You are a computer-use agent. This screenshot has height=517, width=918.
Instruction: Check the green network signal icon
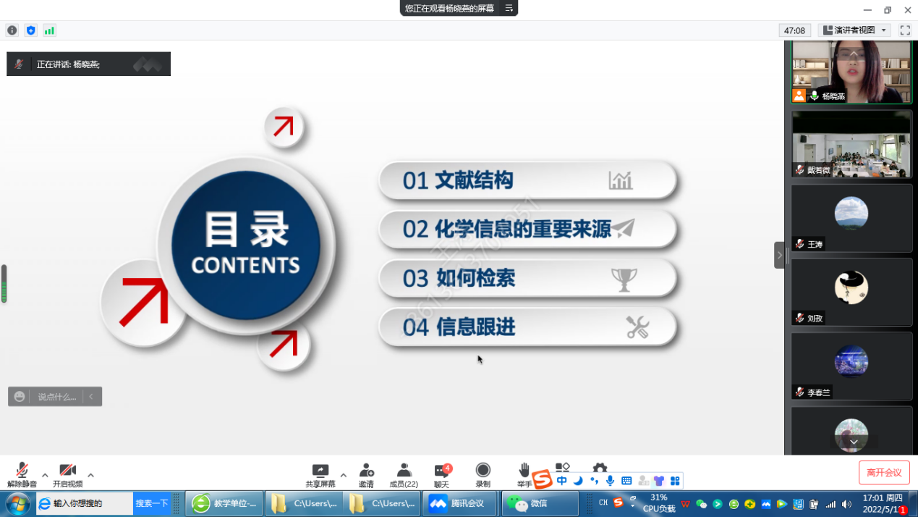point(49,30)
